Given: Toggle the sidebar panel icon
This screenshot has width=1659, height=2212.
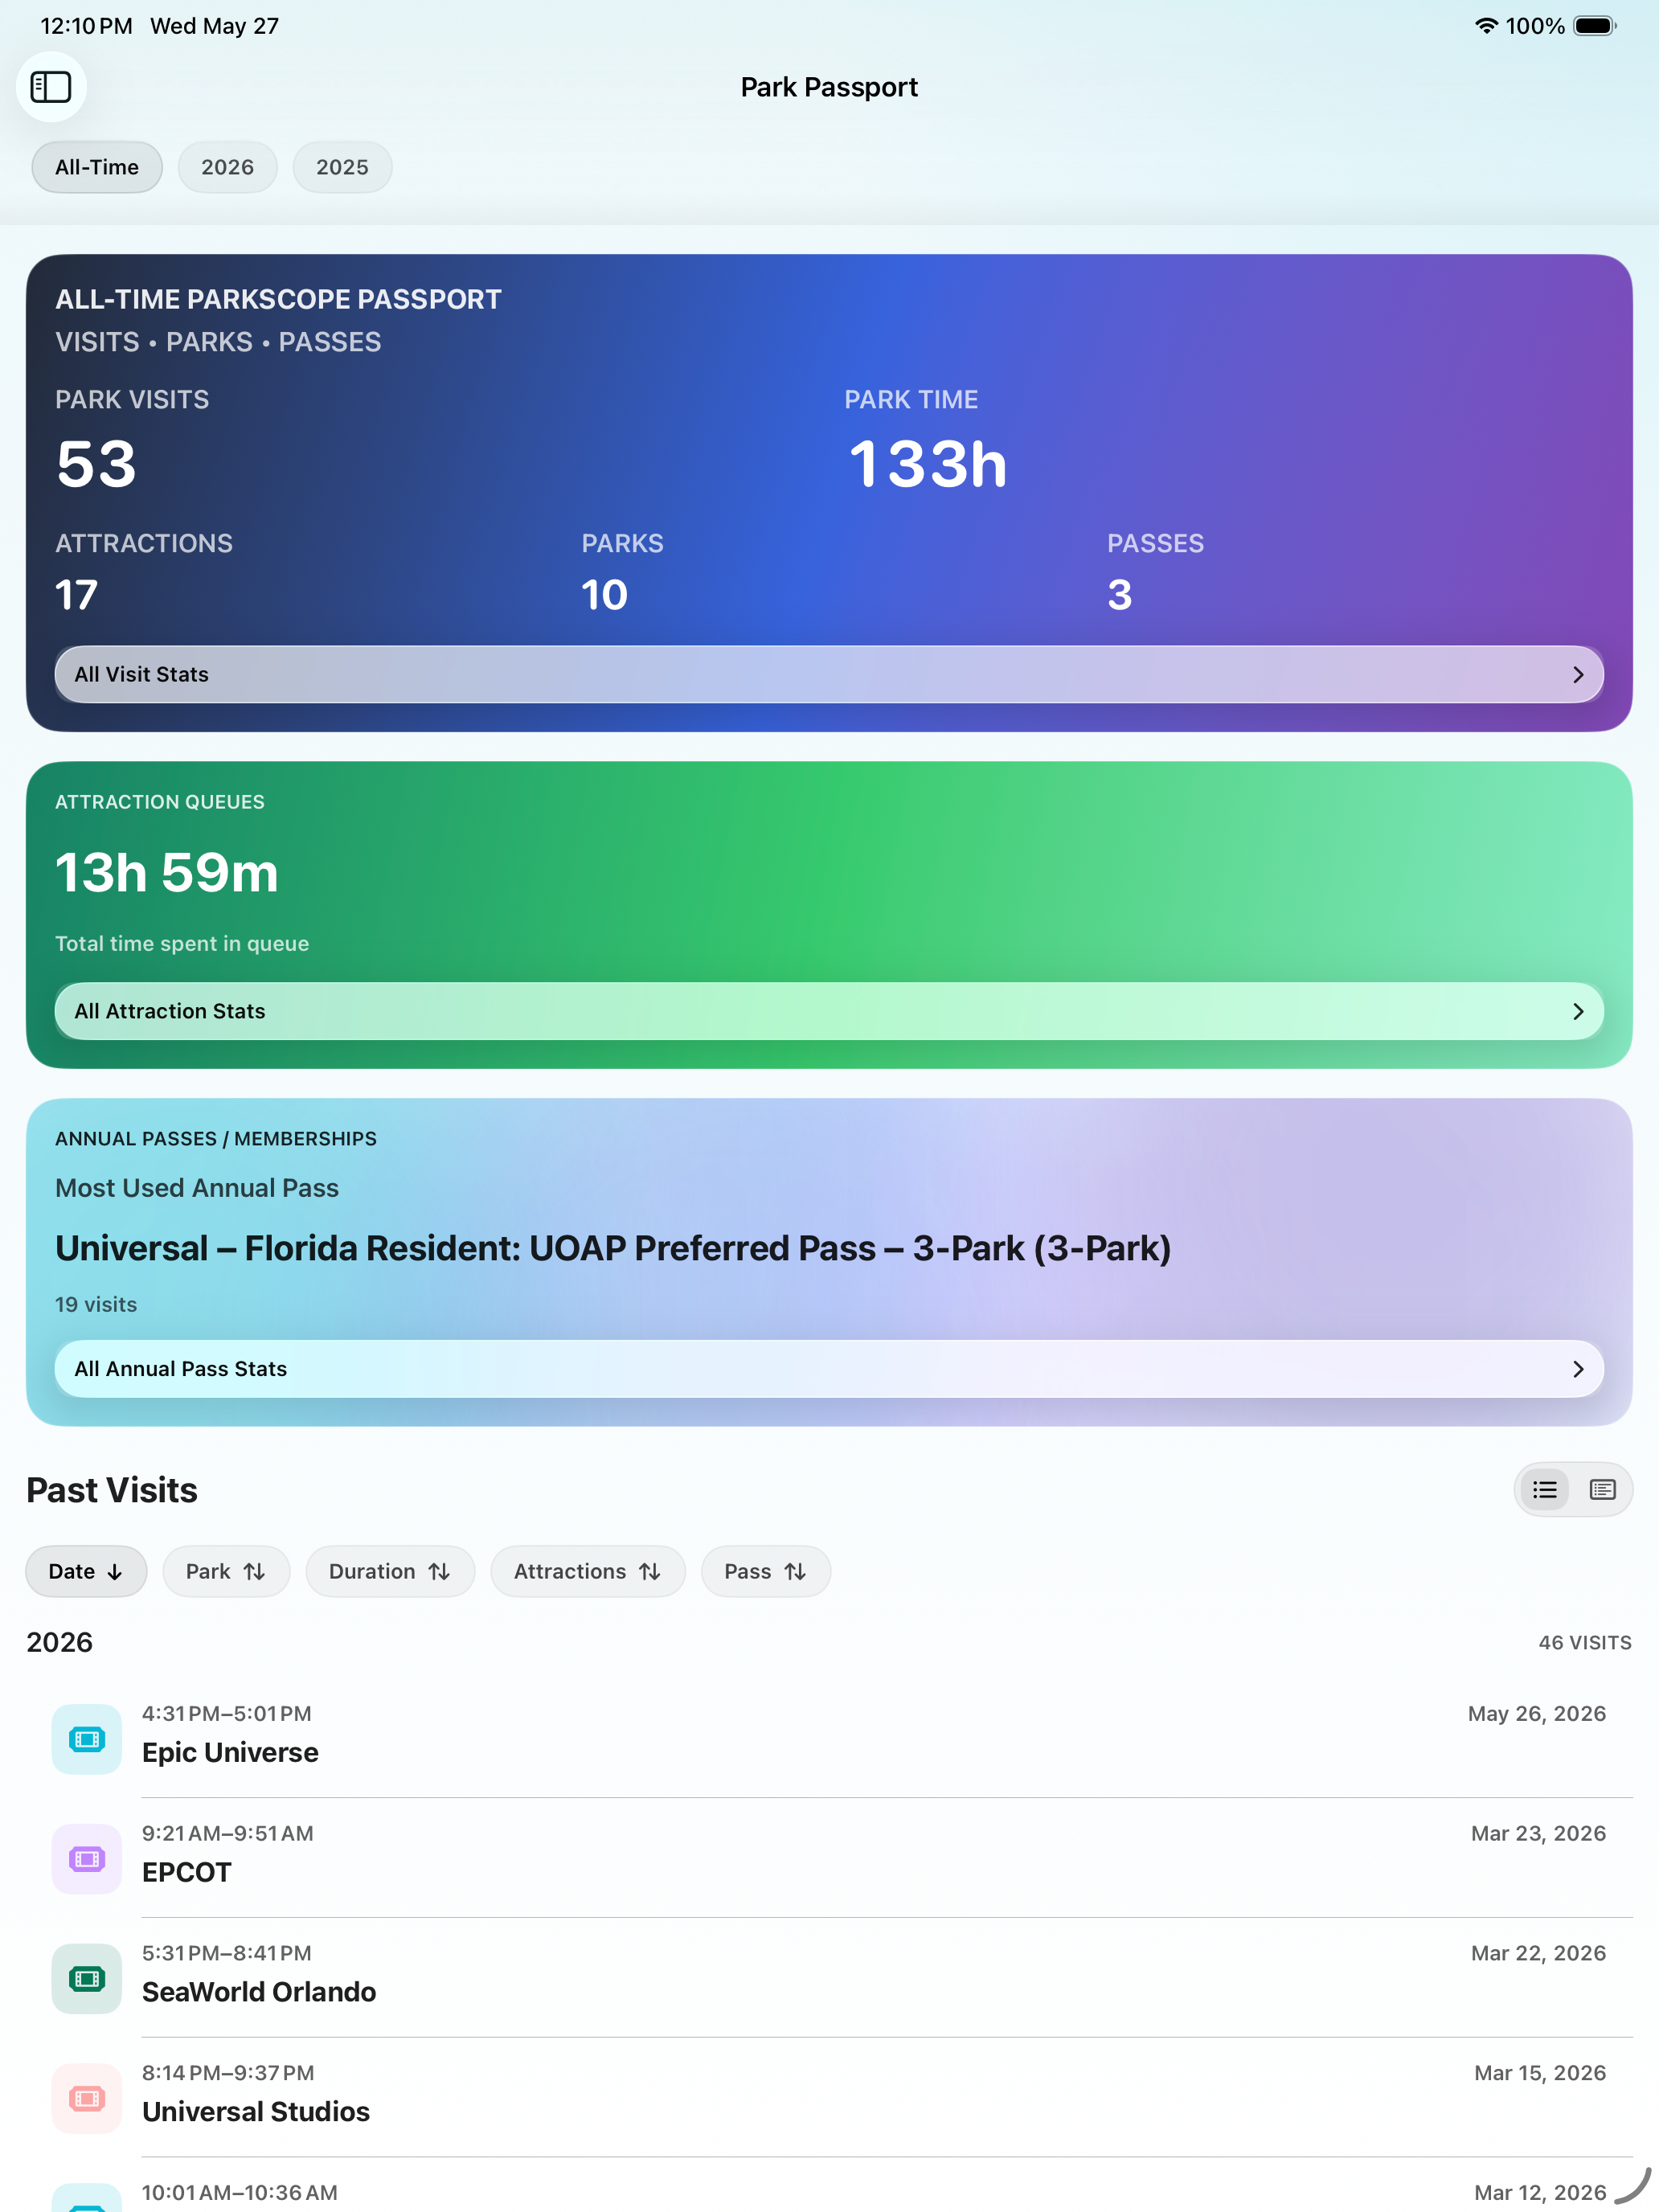Looking at the screenshot, I should click(51, 87).
